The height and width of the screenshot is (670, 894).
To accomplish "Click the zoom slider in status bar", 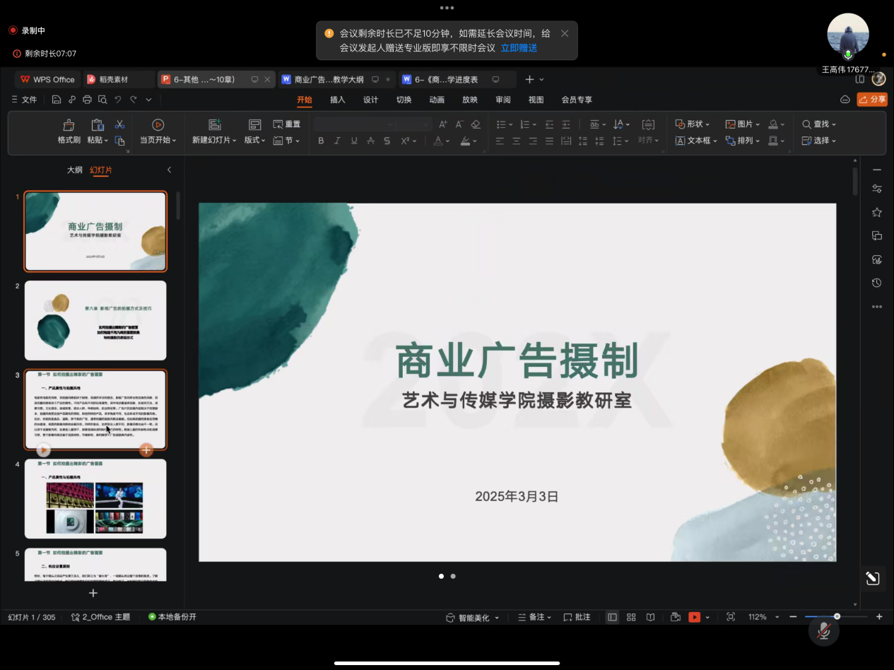I will 837,617.
